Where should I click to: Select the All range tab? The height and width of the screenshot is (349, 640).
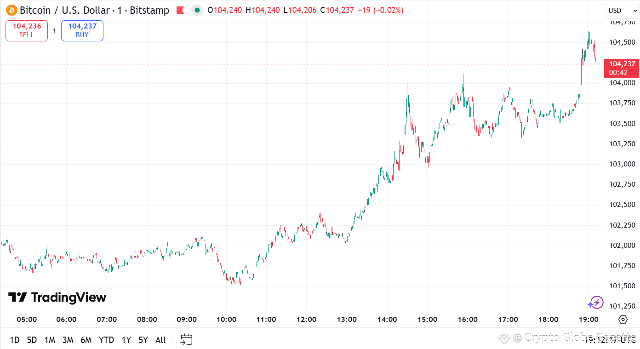pos(160,339)
